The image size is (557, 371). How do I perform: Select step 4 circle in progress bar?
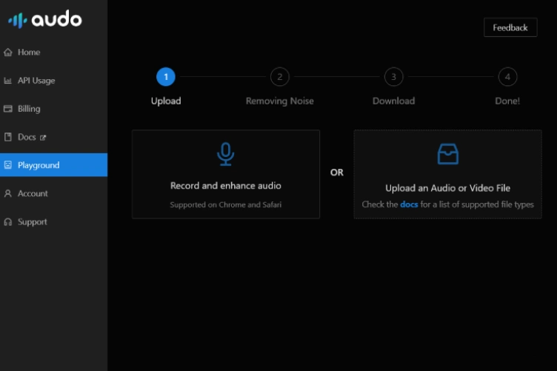click(x=507, y=77)
